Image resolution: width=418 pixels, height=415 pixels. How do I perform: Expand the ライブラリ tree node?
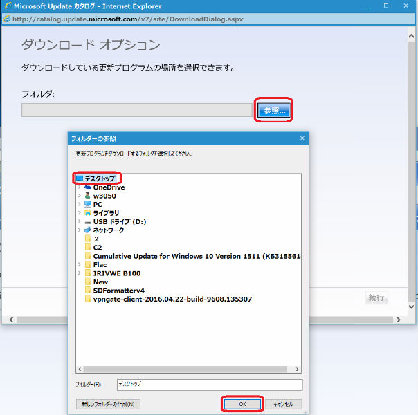[x=80, y=212]
